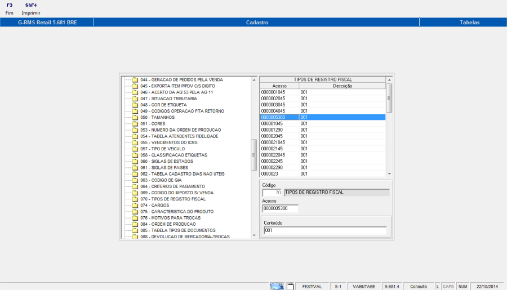Select table row 000002290
Screen dimensions: 507x290
(x=323, y=167)
